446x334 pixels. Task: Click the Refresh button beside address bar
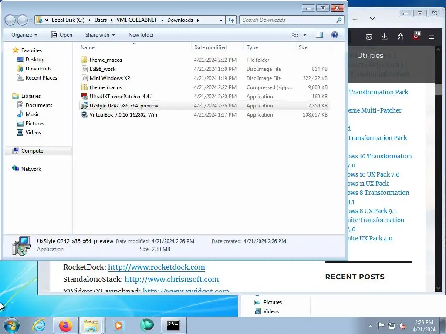pos(231,20)
